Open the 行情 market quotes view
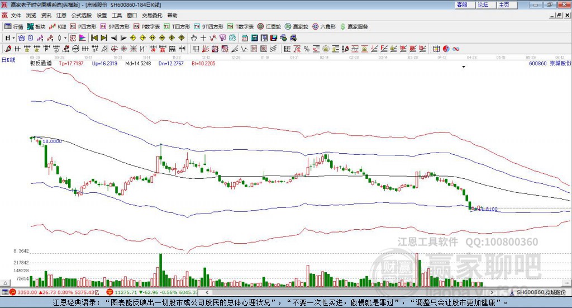Viewport: 572px width, 308px height. (13, 27)
